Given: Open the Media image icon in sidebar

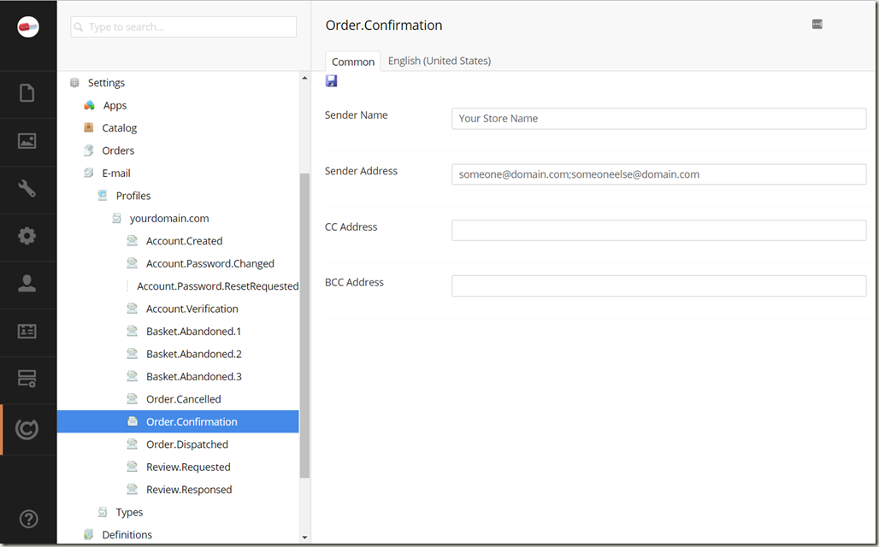Looking at the screenshot, I should pos(27,141).
